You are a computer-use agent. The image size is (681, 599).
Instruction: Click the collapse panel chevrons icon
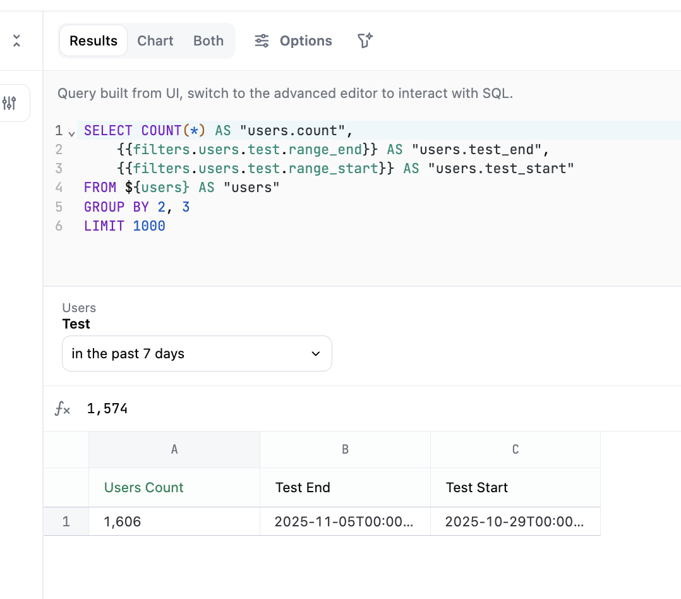click(x=16, y=41)
